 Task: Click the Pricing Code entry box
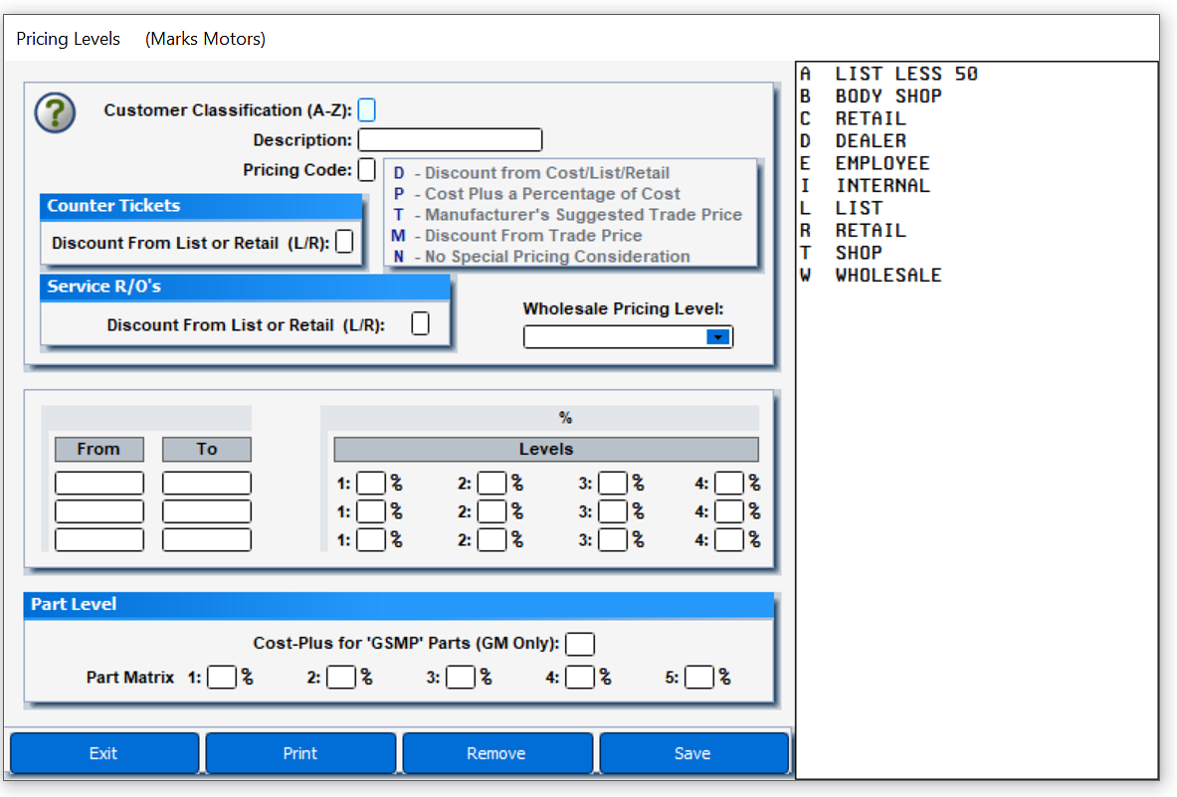coord(366,169)
